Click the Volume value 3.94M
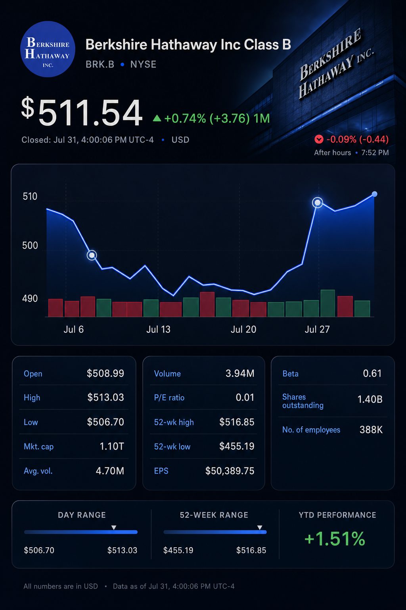 (240, 373)
